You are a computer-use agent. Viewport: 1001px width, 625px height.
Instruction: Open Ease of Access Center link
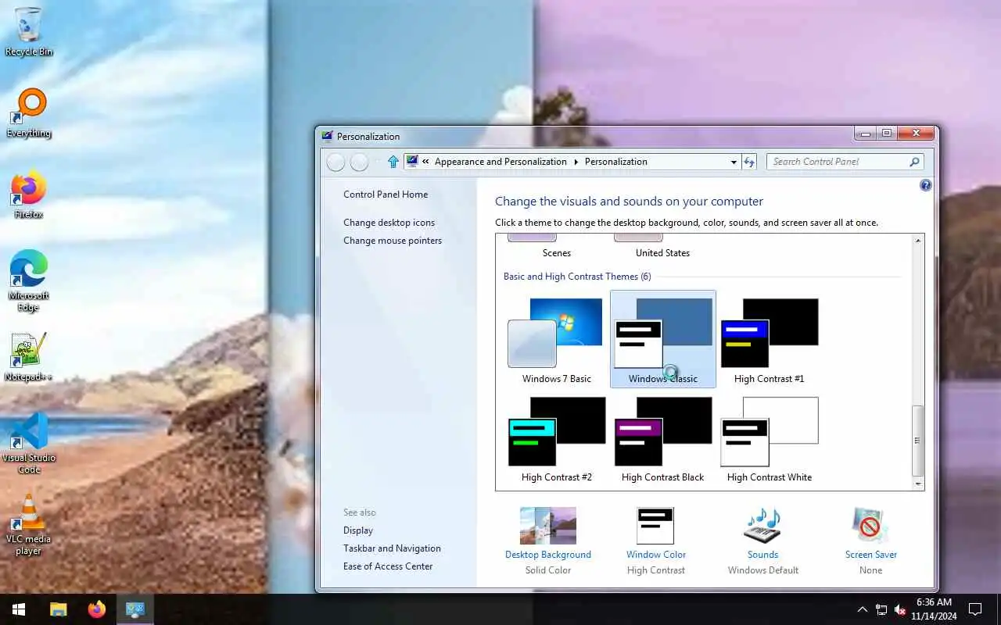(x=388, y=566)
